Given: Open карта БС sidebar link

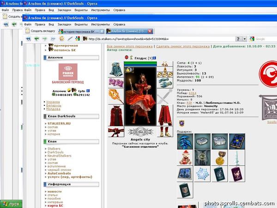Looking at the screenshot, I should [x=55, y=206].
